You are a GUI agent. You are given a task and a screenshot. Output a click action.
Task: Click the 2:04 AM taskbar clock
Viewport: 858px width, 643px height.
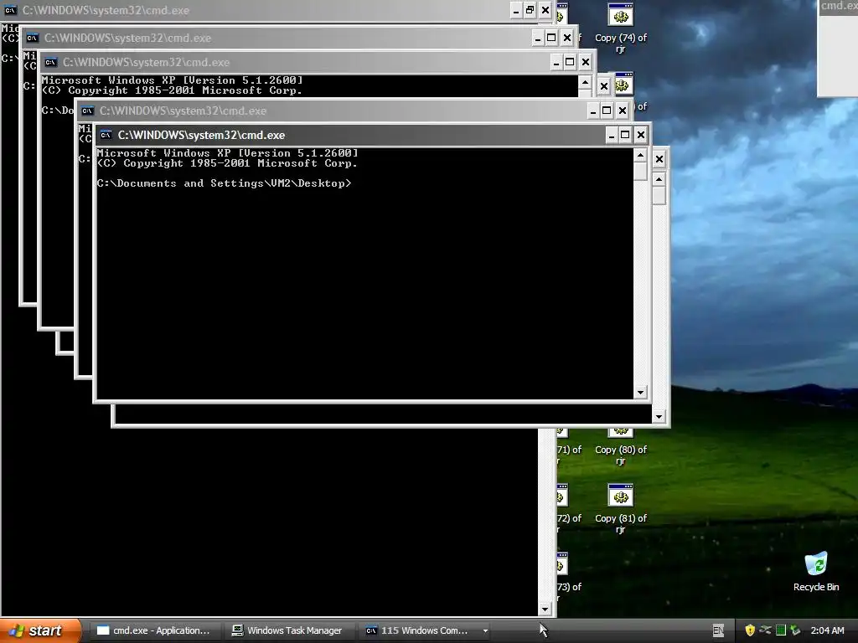pos(827,630)
